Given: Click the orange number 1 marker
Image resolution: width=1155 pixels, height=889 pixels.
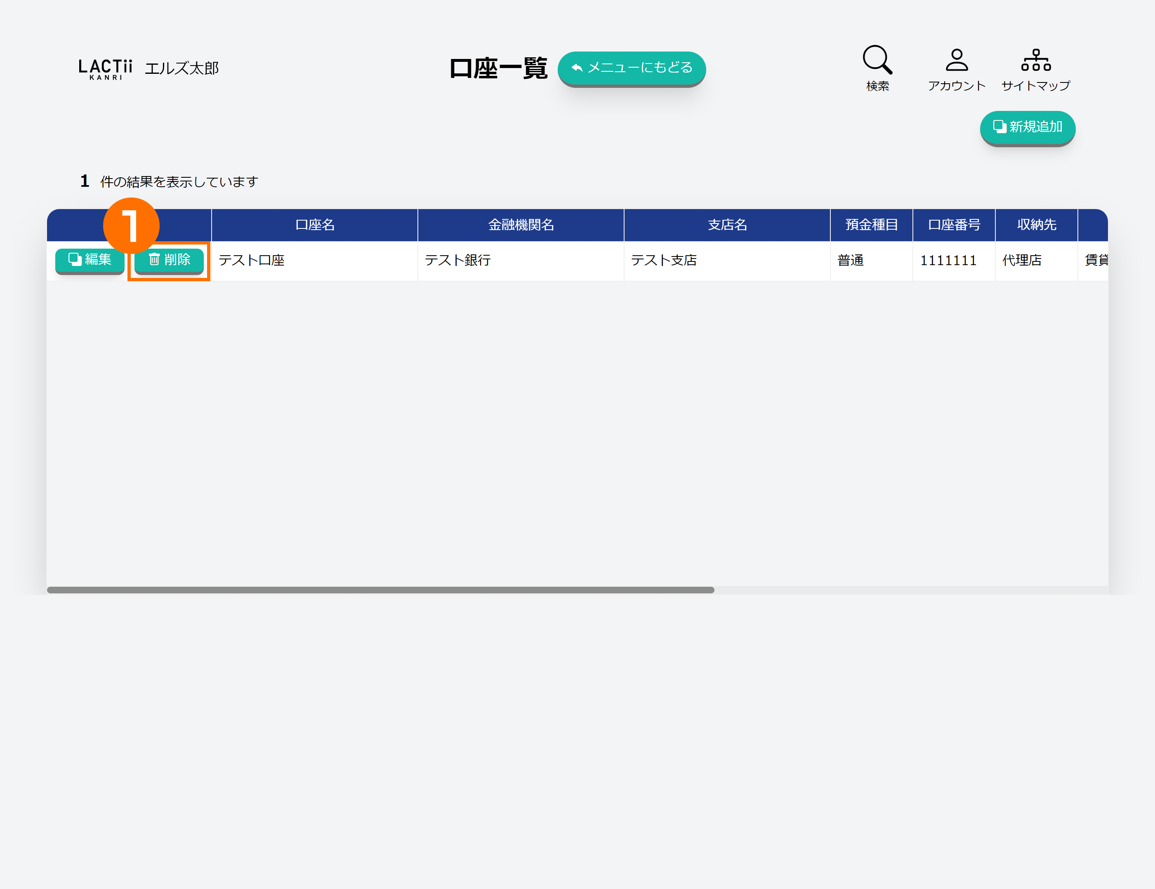Looking at the screenshot, I should pos(131,226).
